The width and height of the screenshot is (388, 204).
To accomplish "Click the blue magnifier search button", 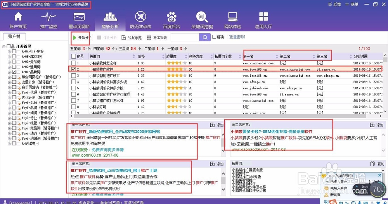I will pos(205,37).
